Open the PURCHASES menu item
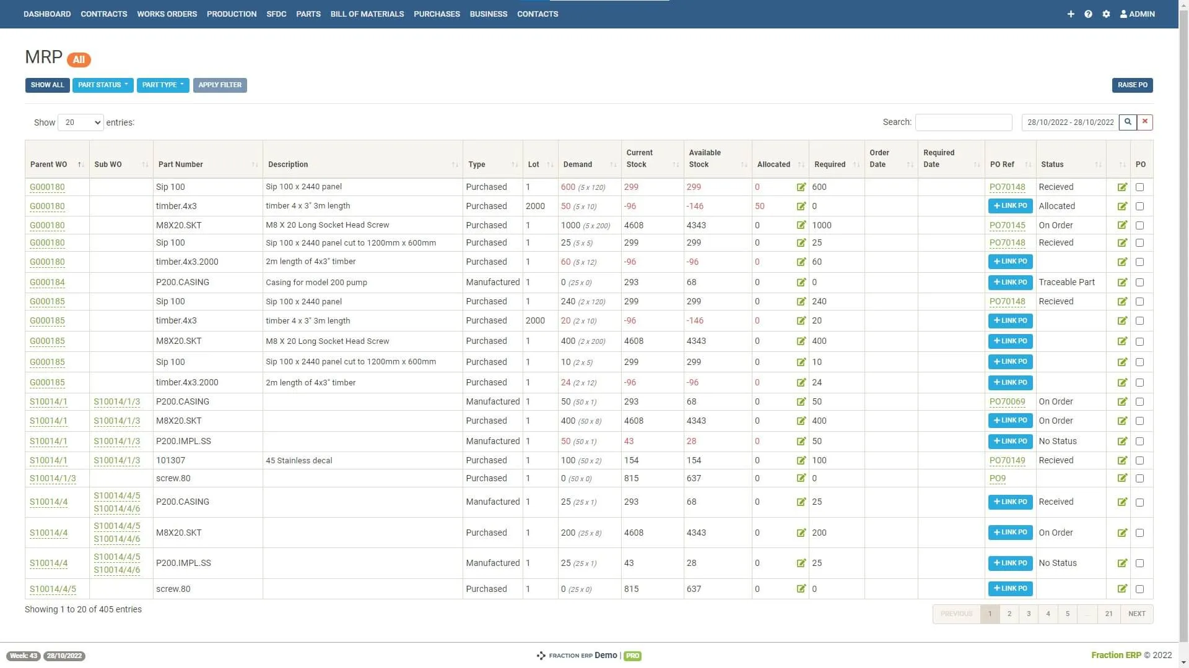 tap(437, 14)
